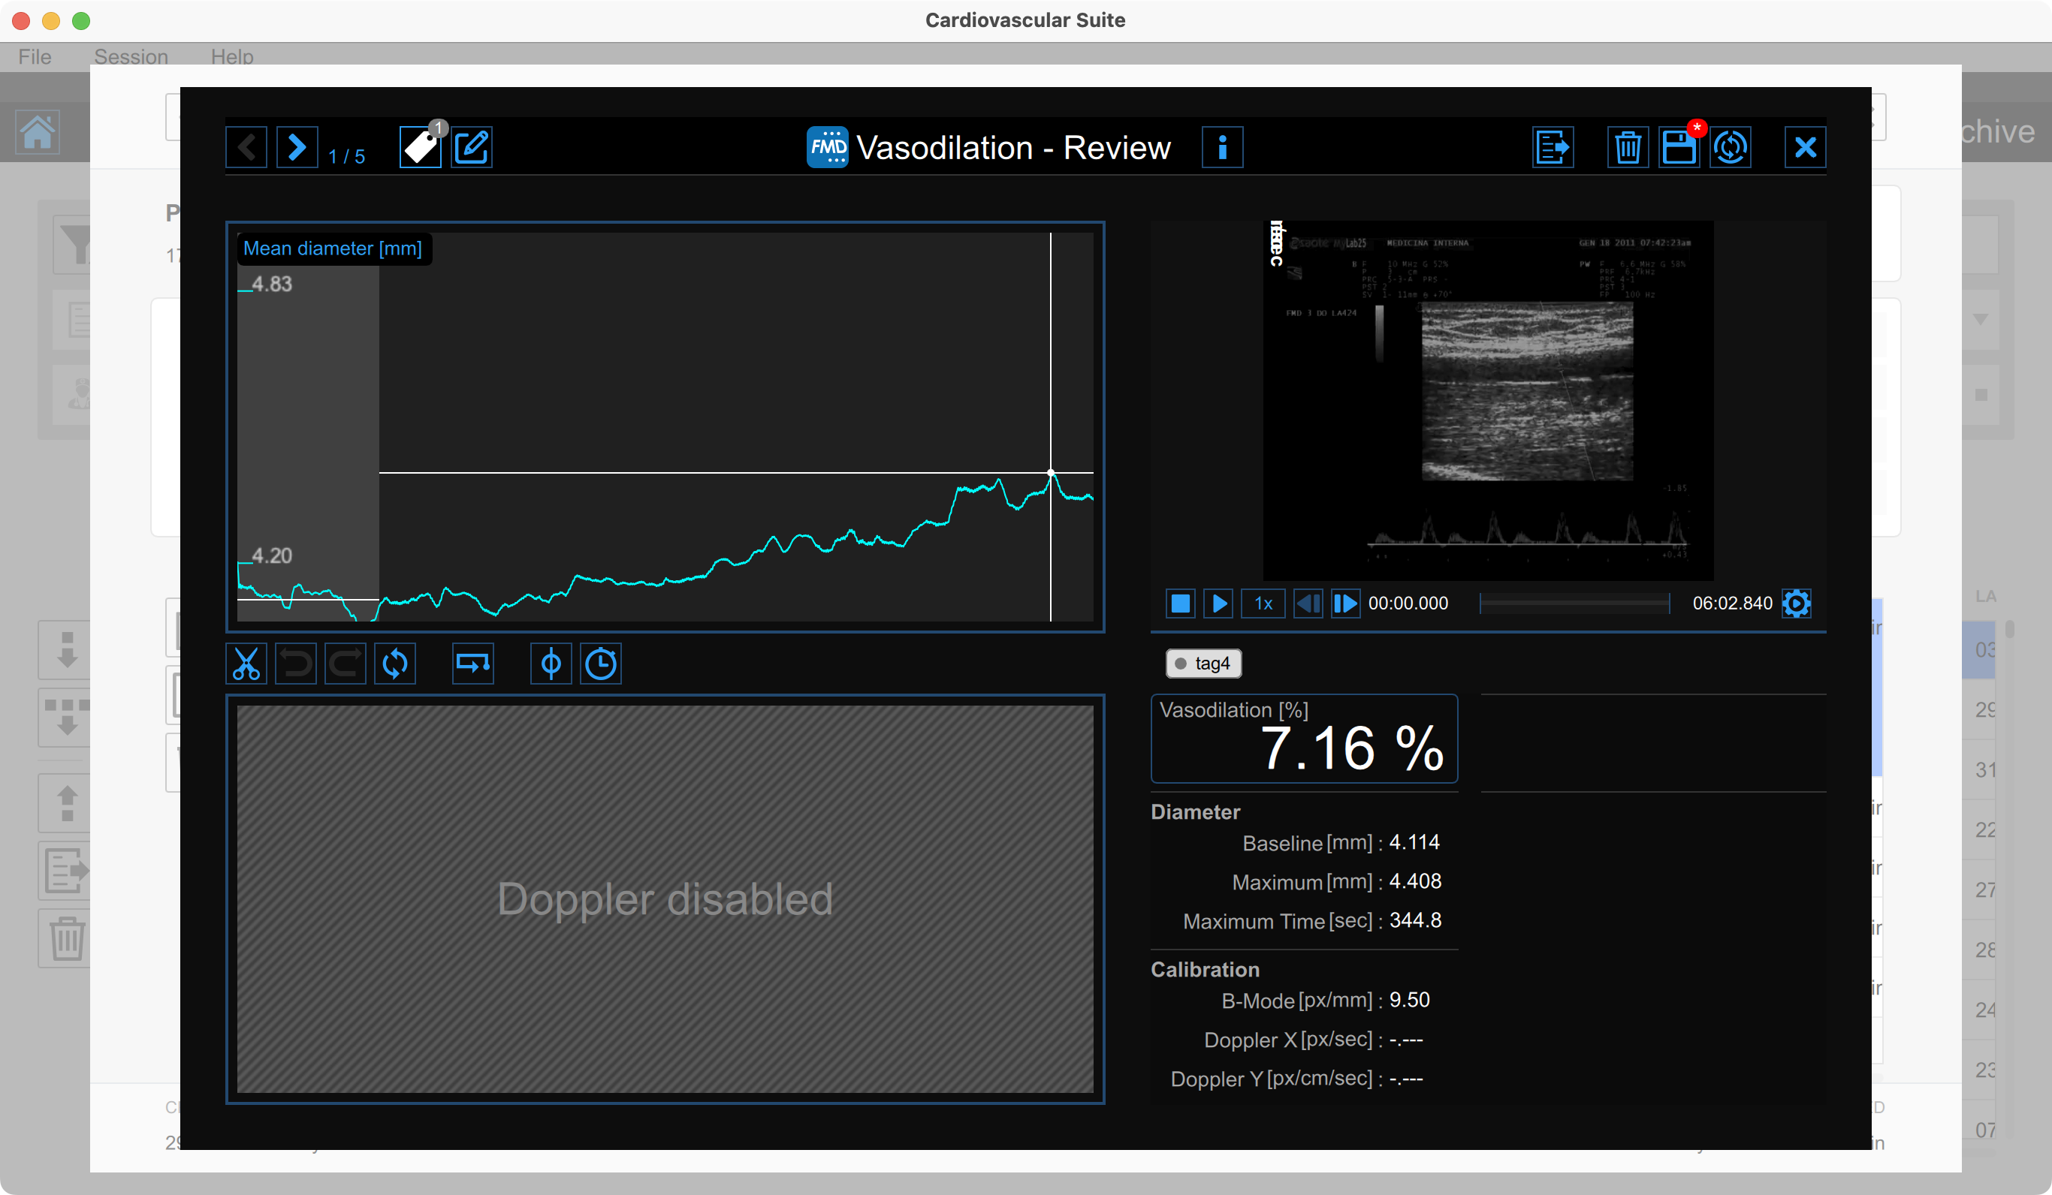This screenshot has height=1195, width=2052.
Task: Open video settings gear icon
Action: click(1797, 604)
